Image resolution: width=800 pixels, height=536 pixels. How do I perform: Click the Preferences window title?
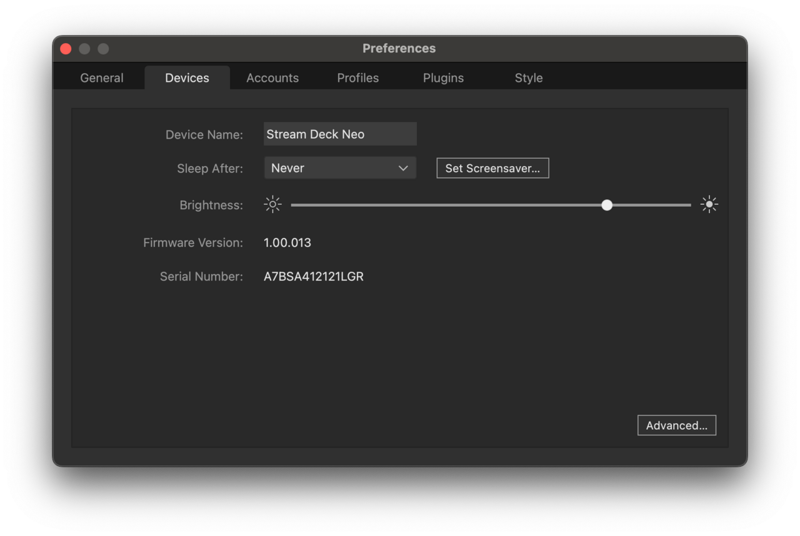click(399, 48)
